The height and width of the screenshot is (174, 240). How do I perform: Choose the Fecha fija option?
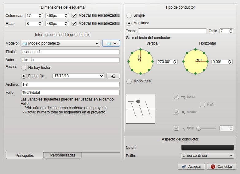coord(24,76)
